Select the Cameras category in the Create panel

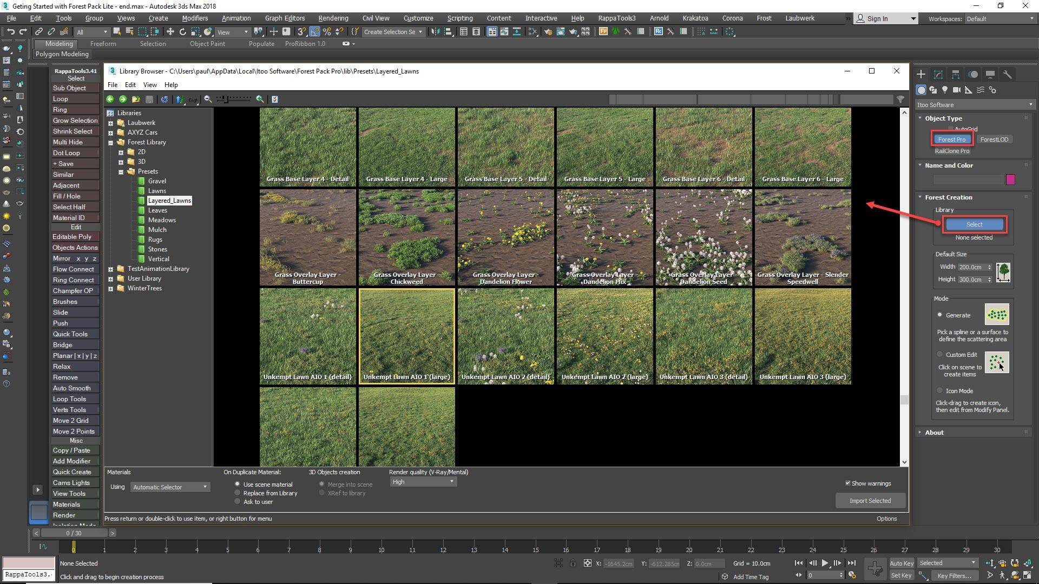957,90
